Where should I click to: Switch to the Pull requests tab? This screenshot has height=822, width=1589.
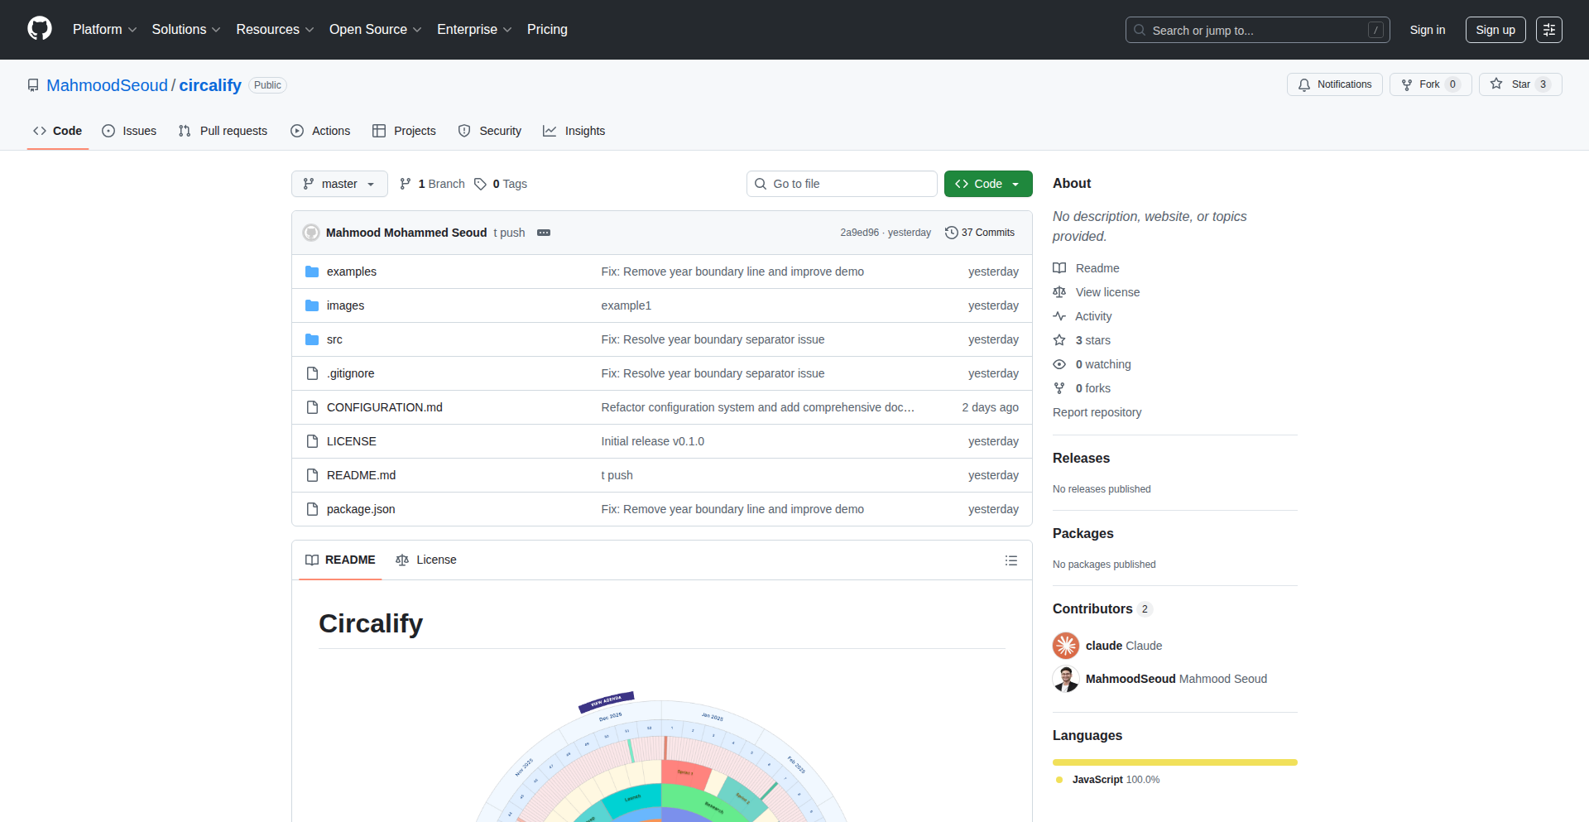(x=223, y=131)
